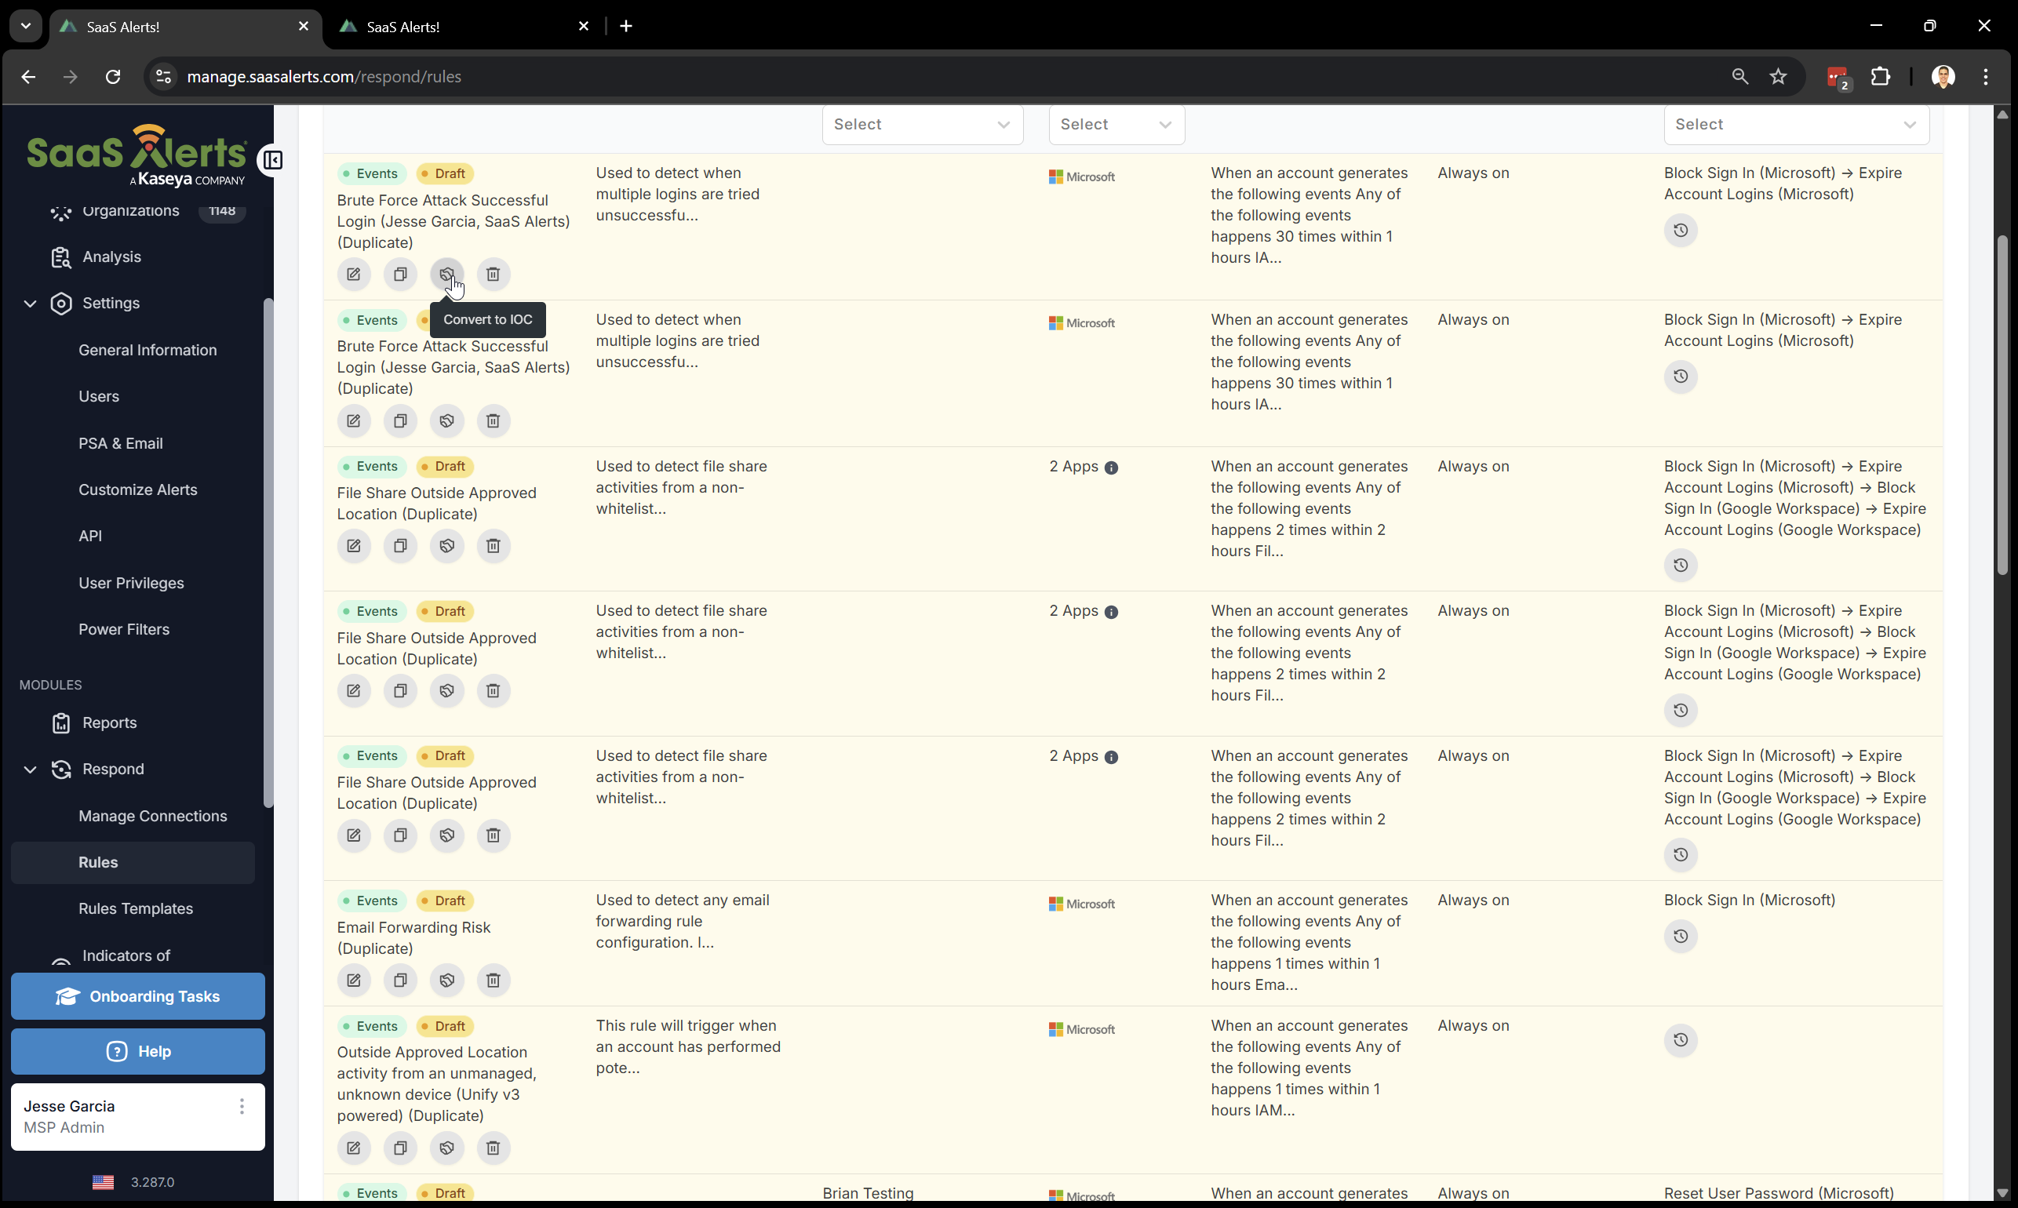This screenshot has height=1208, width=2018.
Task: Open Jesse Garcia user options menu
Action: coord(241,1106)
